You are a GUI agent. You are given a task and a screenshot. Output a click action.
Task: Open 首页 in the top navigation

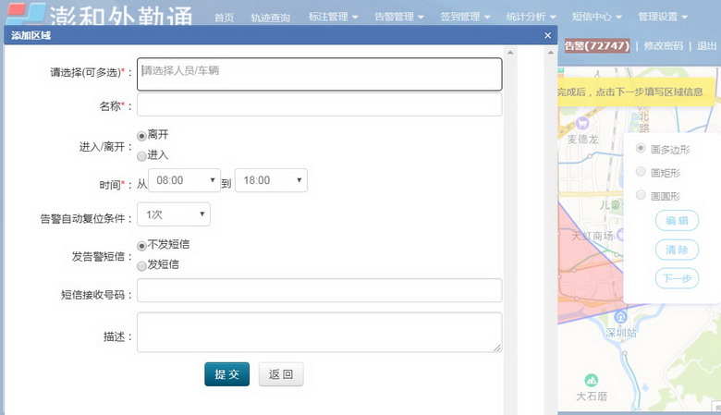coord(224,18)
